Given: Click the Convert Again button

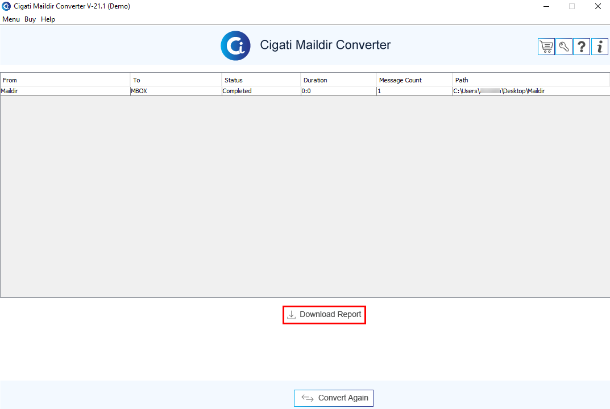Looking at the screenshot, I should pyautogui.click(x=333, y=398).
